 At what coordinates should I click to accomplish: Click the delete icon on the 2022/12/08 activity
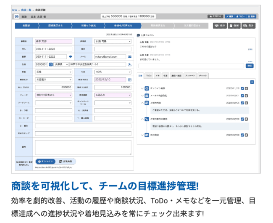247,135
